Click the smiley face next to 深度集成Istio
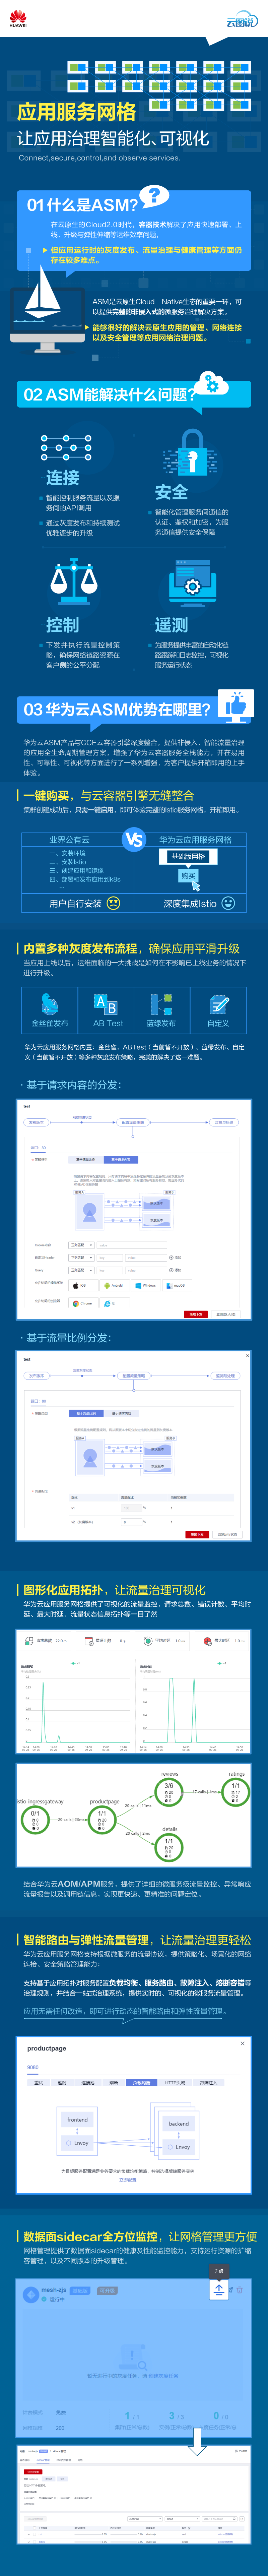Screen dimensions: 268x2576 [228, 903]
